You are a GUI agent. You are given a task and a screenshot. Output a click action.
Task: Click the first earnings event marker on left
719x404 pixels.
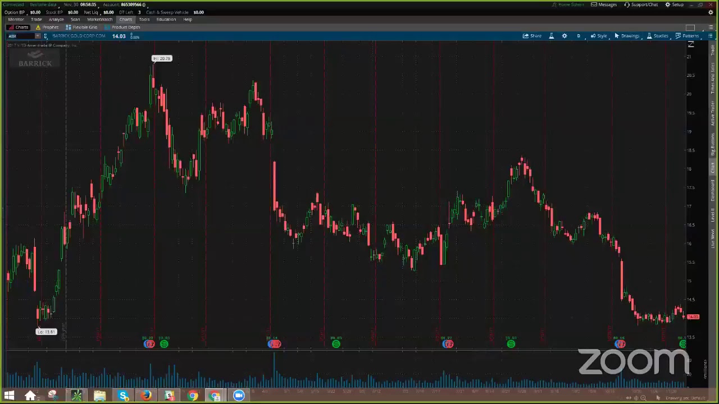149,344
